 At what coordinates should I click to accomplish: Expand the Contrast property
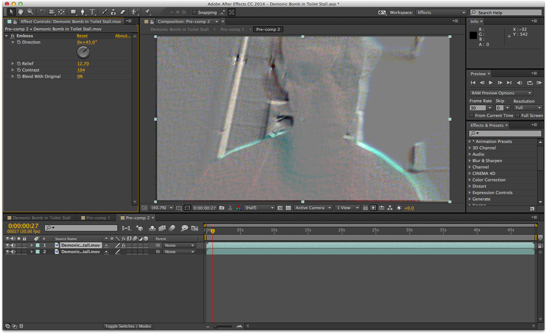pyautogui.click(x=12, y=70)
